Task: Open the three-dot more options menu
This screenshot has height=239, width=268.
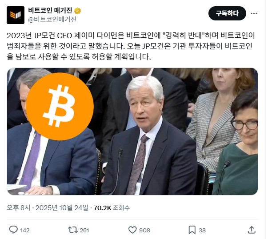Action: click(254, 13)
